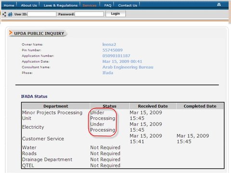The width and height of the screenshot is (231, 173).
Task: Click the people icon beside User ID
Action: pyautogui.click(x=10, y=14)
